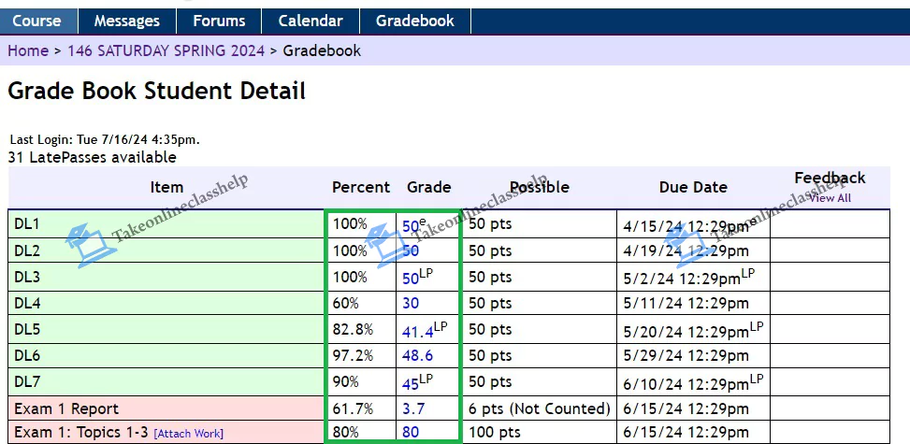Image resolution: width=910 pixels, height=444 pixels.
Task: Select the DL7 item cell
Action: [166, 382]
